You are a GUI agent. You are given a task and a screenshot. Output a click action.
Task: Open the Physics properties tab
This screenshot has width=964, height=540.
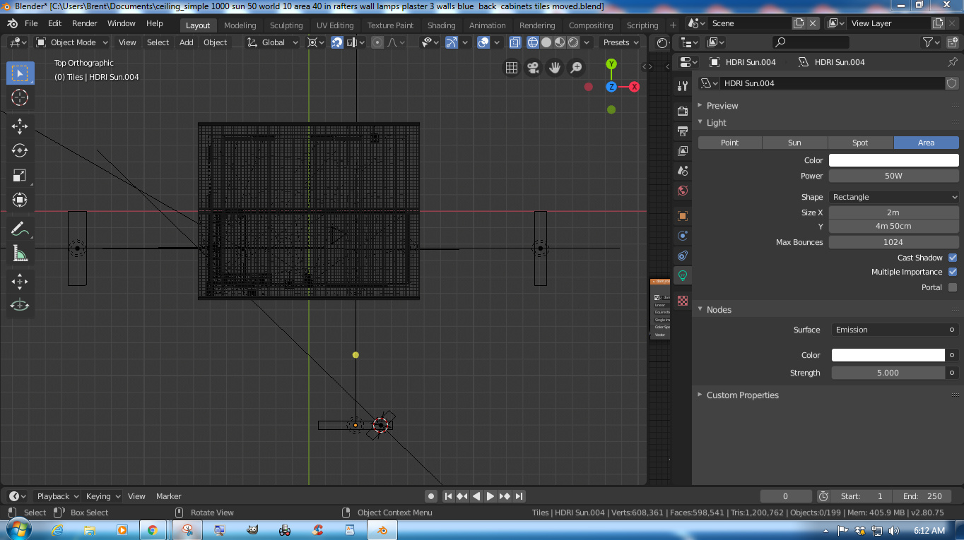(683, 236)
